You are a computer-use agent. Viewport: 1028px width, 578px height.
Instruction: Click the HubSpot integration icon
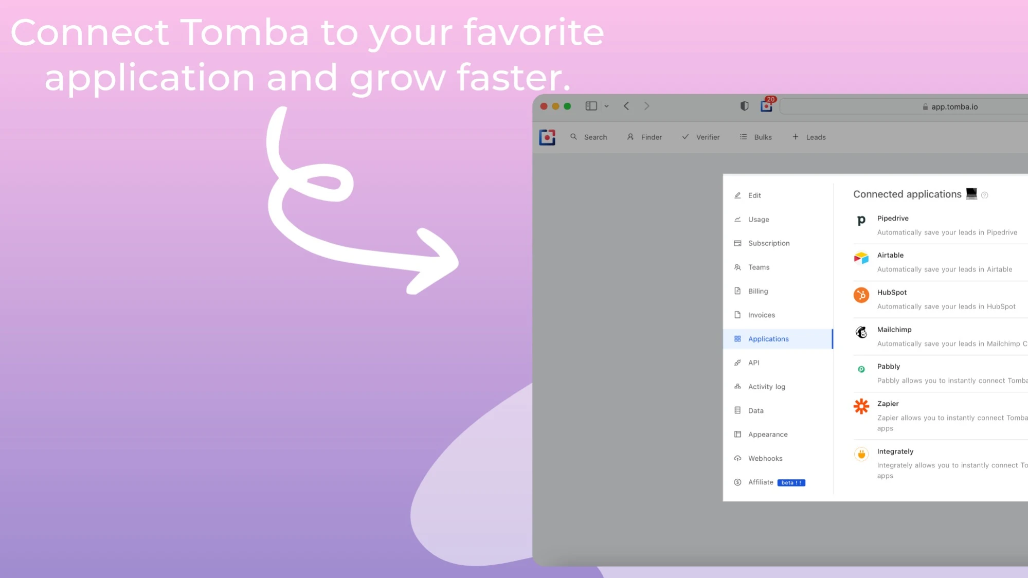pos(861,295)
